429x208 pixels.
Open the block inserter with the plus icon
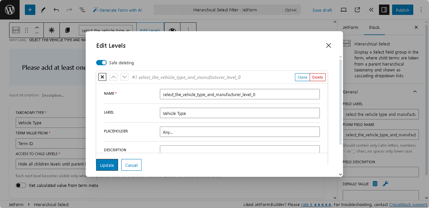point(30,9)
